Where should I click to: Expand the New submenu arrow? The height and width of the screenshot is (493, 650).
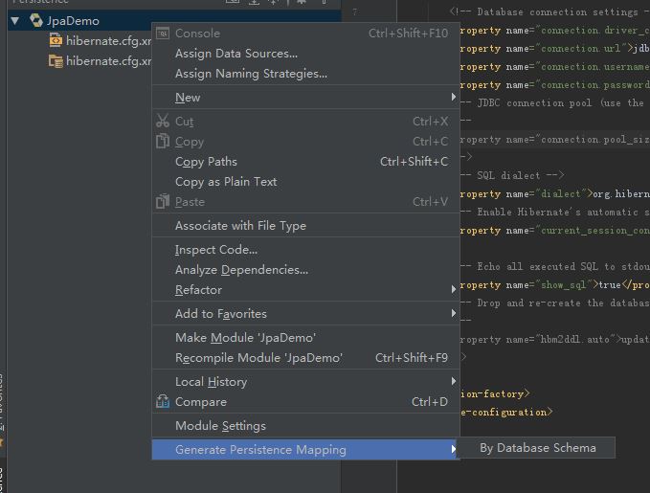[x=453, y=98]
